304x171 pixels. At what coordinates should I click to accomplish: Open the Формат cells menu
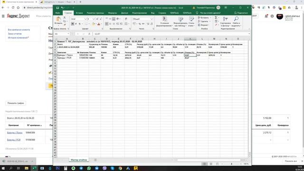204,25
